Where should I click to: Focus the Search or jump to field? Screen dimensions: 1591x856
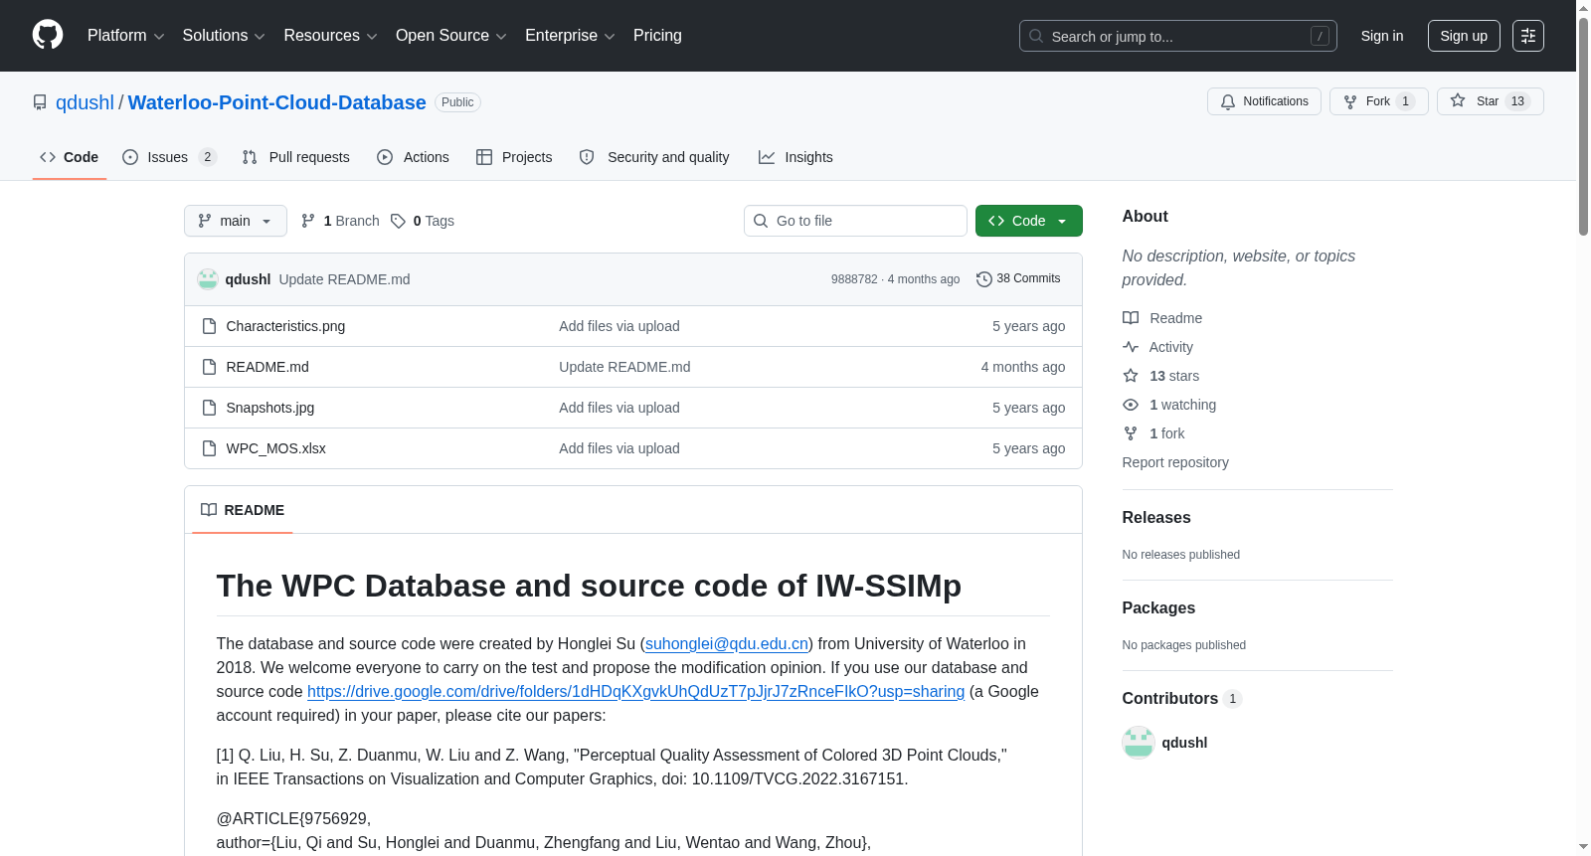point(1178,36)
